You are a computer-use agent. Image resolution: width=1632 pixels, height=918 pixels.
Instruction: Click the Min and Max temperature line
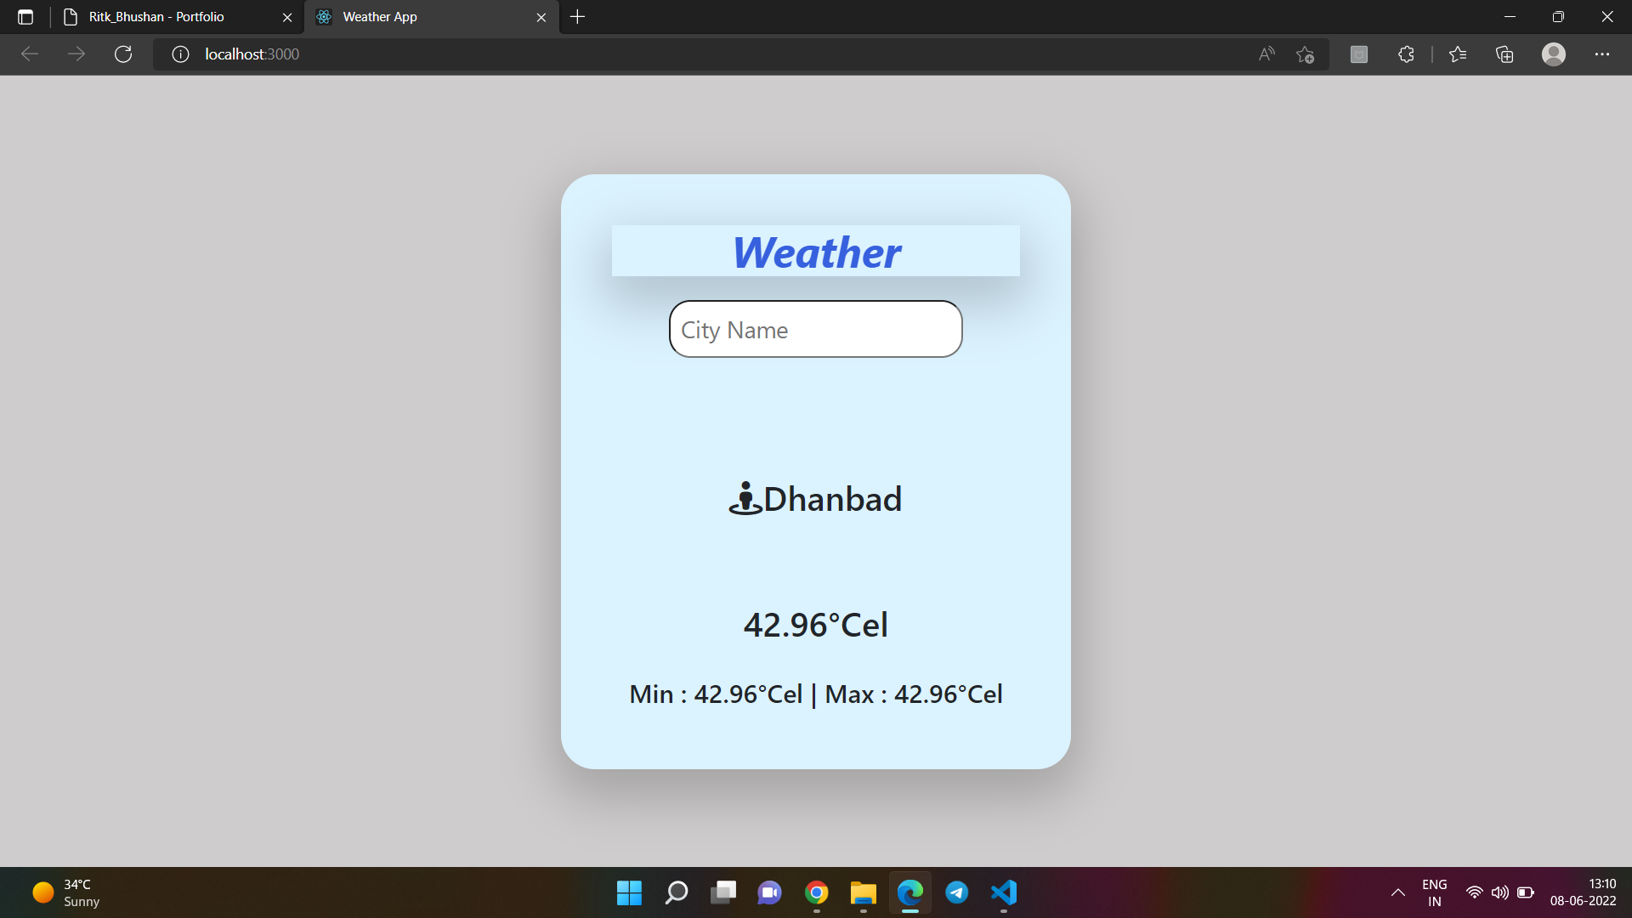pyautogui.click(x=816, y=694)
